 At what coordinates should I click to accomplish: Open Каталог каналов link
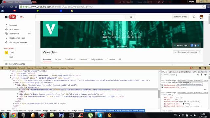[17, 64]
